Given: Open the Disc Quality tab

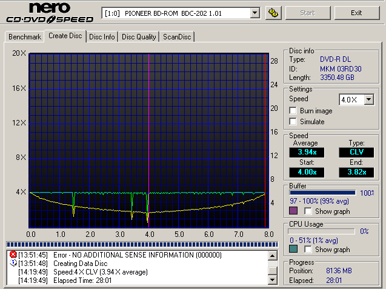Looking at the screenshot, I should [139, 37].
